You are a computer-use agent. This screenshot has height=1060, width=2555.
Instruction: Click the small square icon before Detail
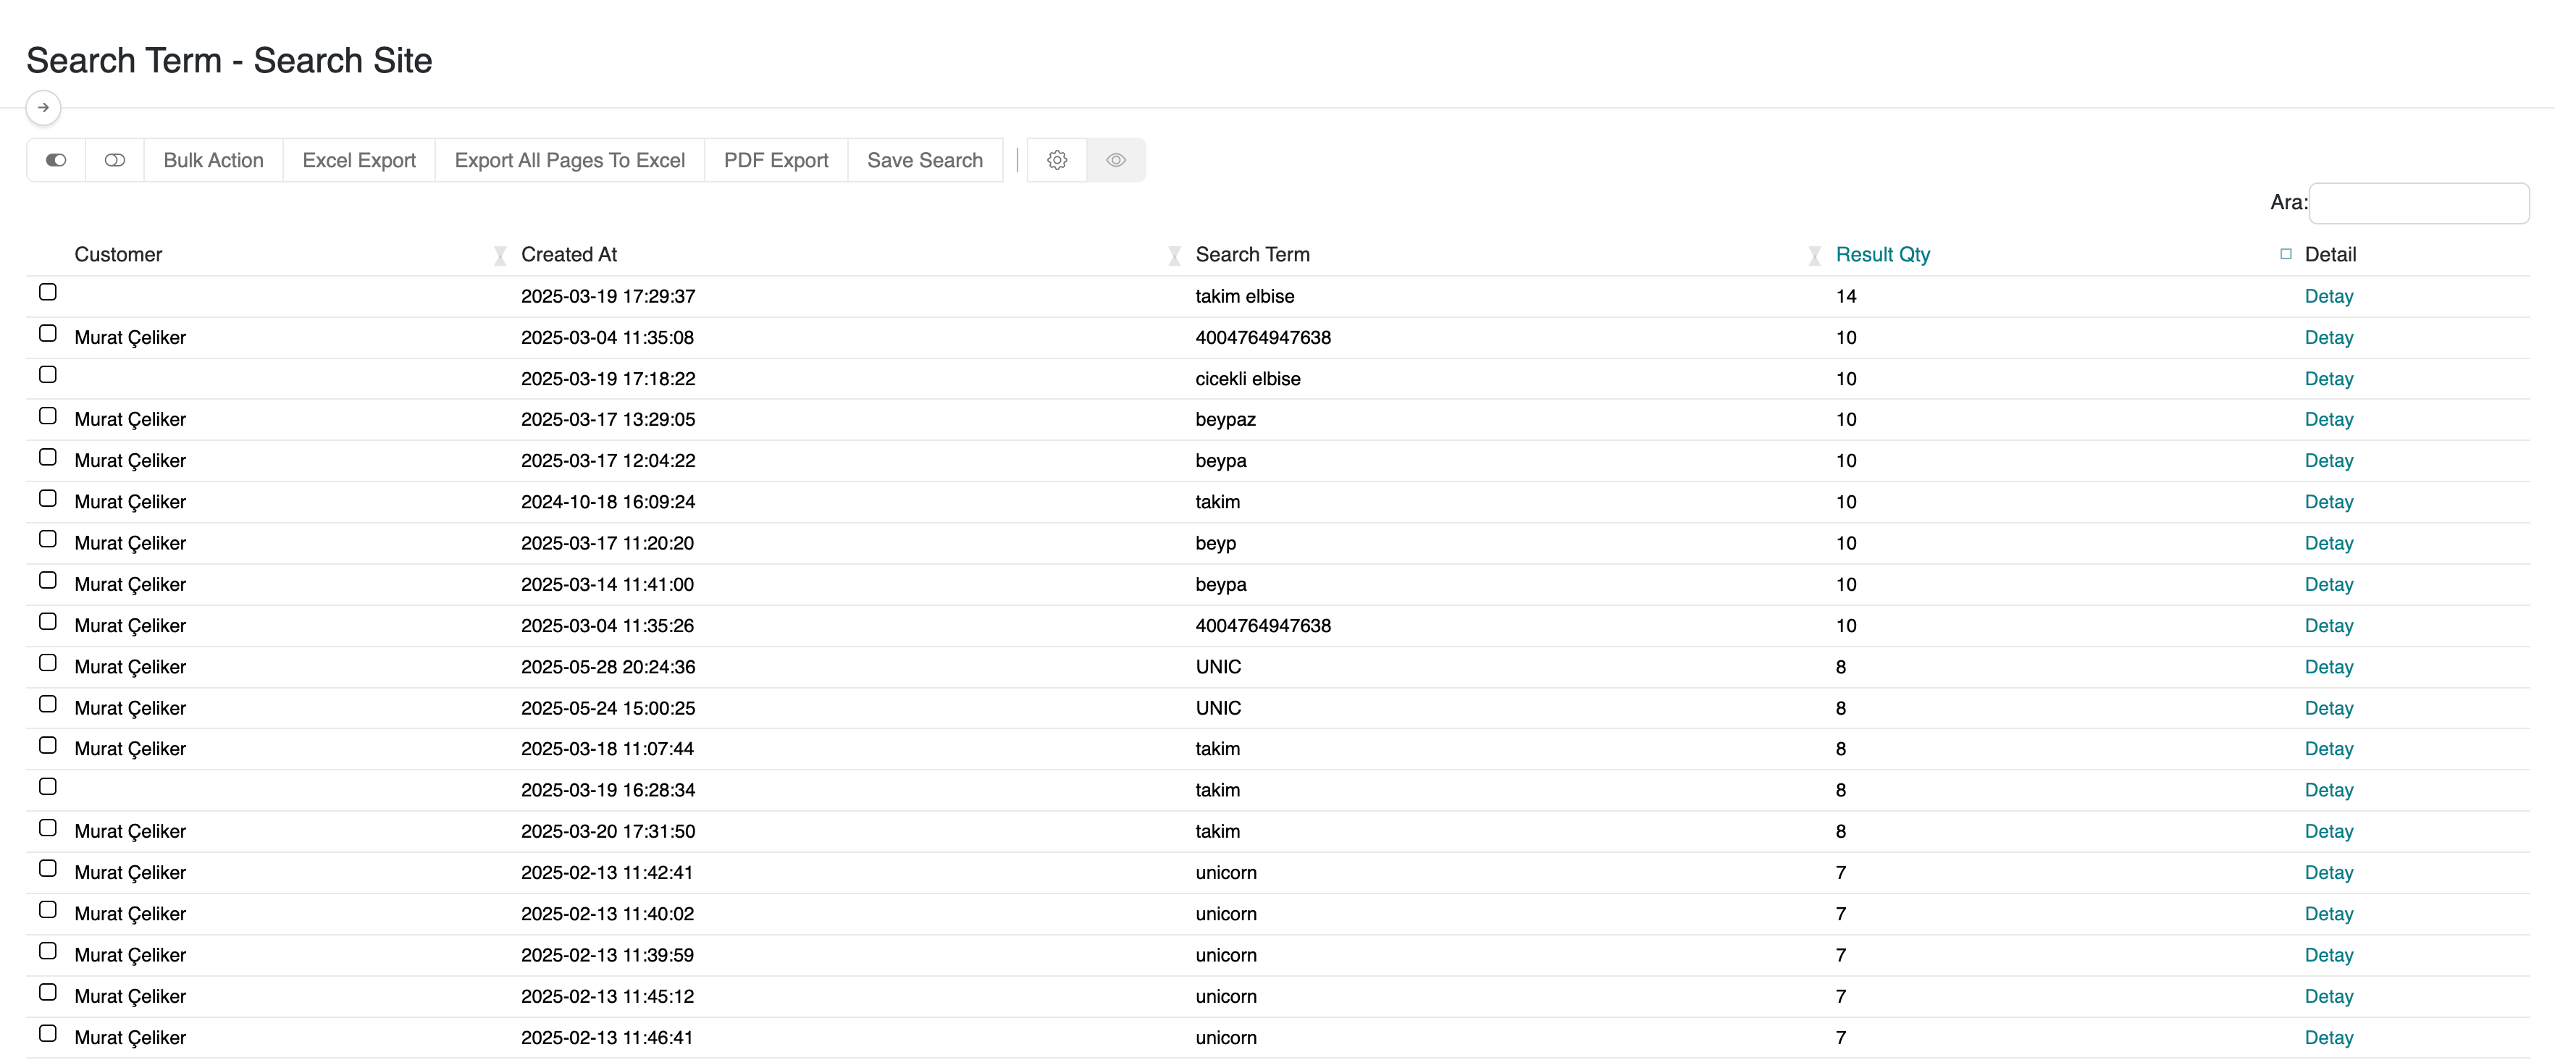2285,254
